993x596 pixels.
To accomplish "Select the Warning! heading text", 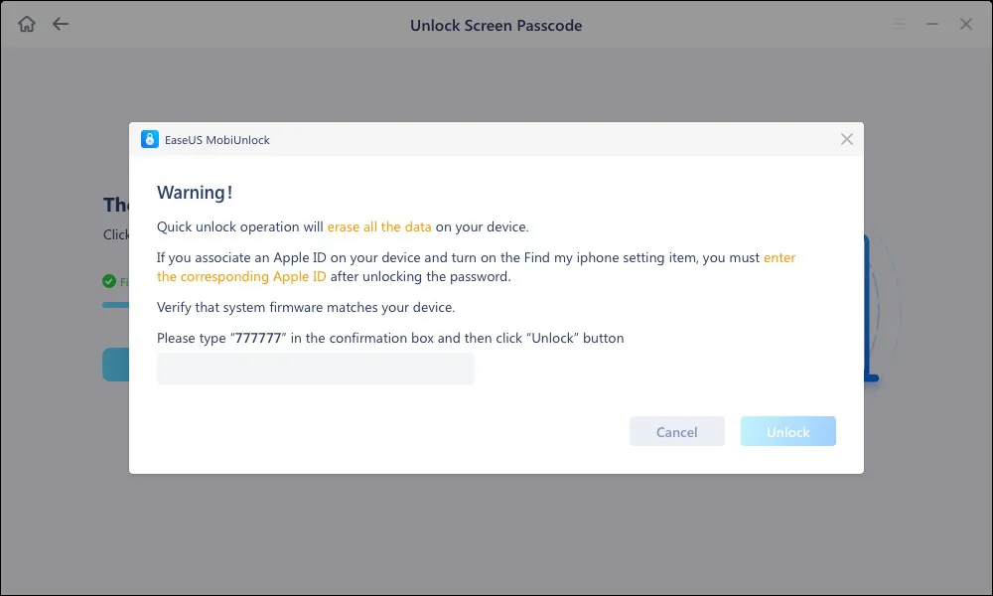I will (x=195, y=192).
